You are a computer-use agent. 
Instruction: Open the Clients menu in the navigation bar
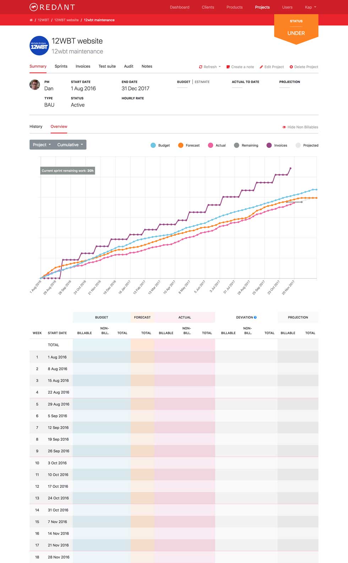pos(208,7)
